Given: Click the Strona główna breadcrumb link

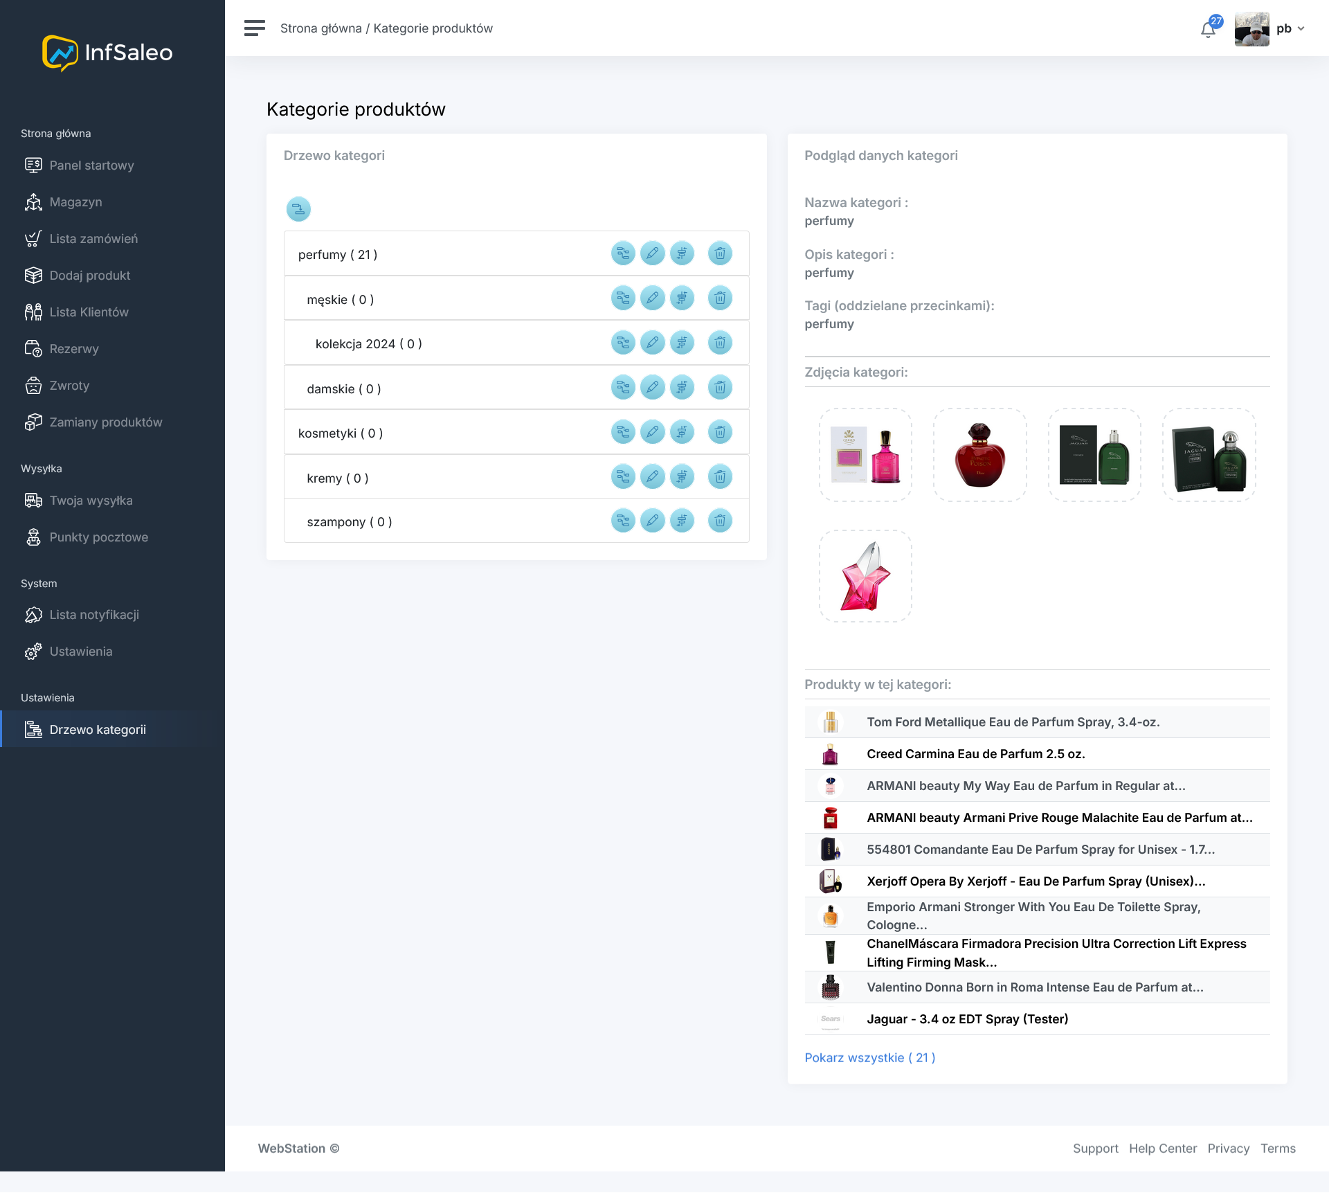Looking at the screenshot, I should point(321,28).
